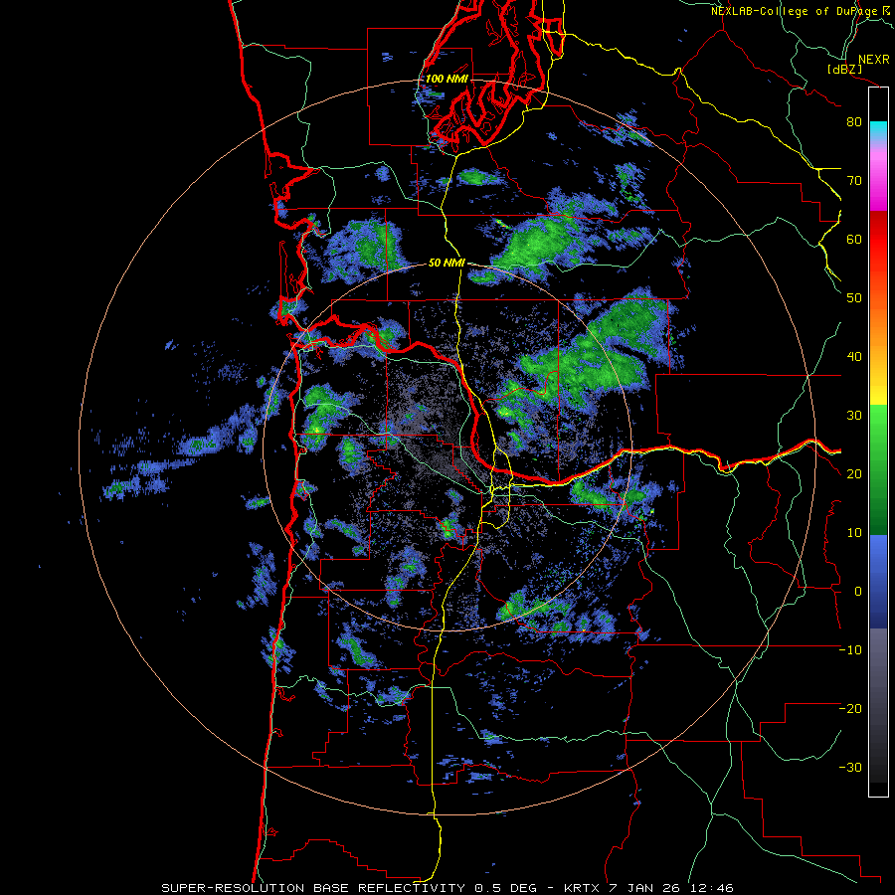Click the NEXLAB-College of DuPage label
Image resolution: width=895 pixels, height=895 pixels.
[x=797, y=11]
